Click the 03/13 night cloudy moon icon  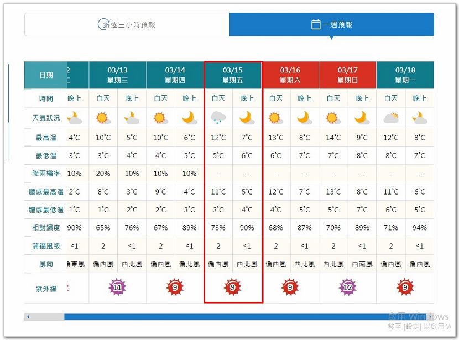click(132, 118)
